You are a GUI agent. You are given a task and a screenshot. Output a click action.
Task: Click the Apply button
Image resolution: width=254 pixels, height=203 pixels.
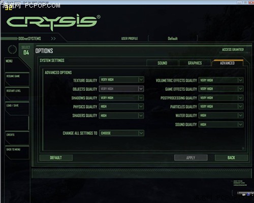[191, 158]
